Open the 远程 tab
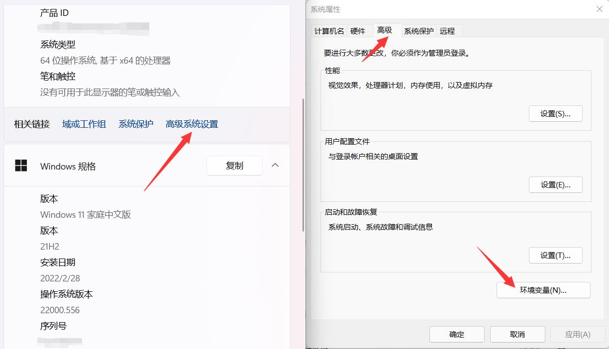609x349 pixels. tap(447, 30)
